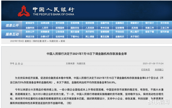The image size is (172, 108).
Task: Open the 法律法规 menu item
Action: pos(45,23)
